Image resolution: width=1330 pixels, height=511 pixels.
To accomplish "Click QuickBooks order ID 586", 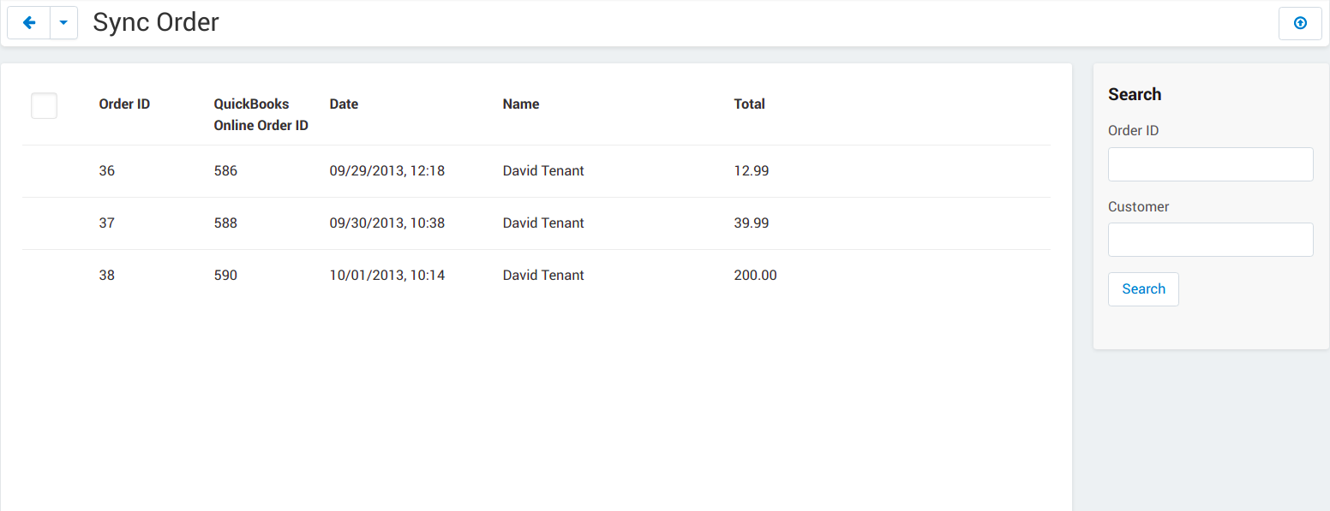I will pyautogui.click(x=225, y=171).
